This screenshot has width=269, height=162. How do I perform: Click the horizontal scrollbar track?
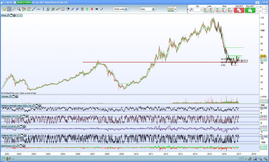click(130, 159)
